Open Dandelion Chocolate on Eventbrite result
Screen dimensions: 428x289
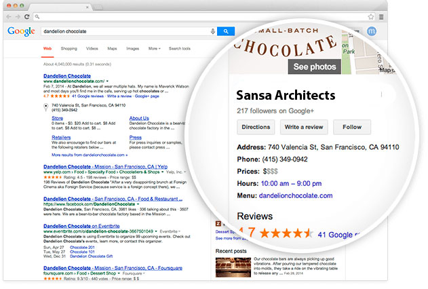[81, 226]
